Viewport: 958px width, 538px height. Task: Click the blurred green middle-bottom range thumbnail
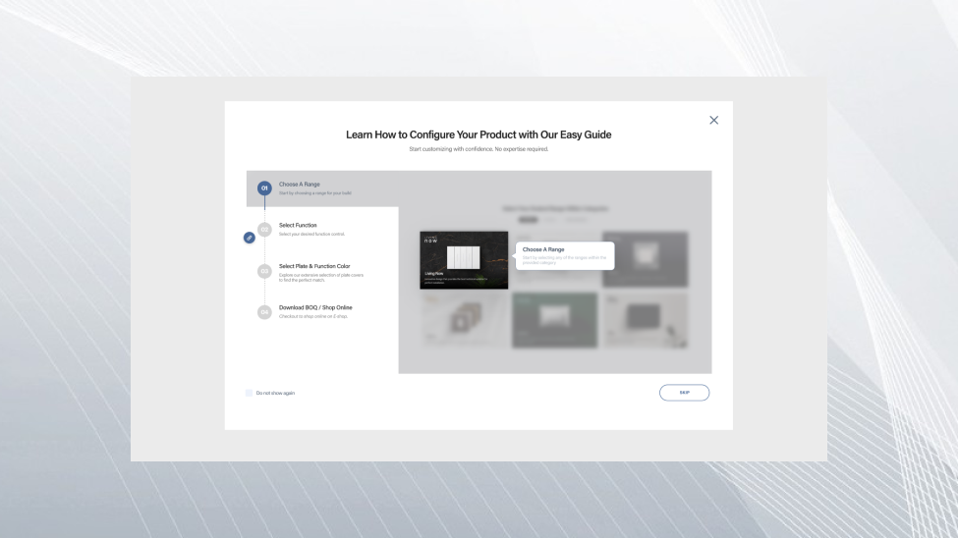(x=554, y=319)
